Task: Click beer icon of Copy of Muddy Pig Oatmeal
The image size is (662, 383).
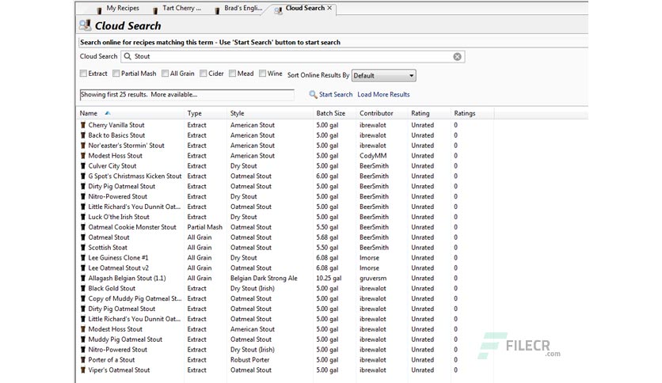Action: (83, 298)
